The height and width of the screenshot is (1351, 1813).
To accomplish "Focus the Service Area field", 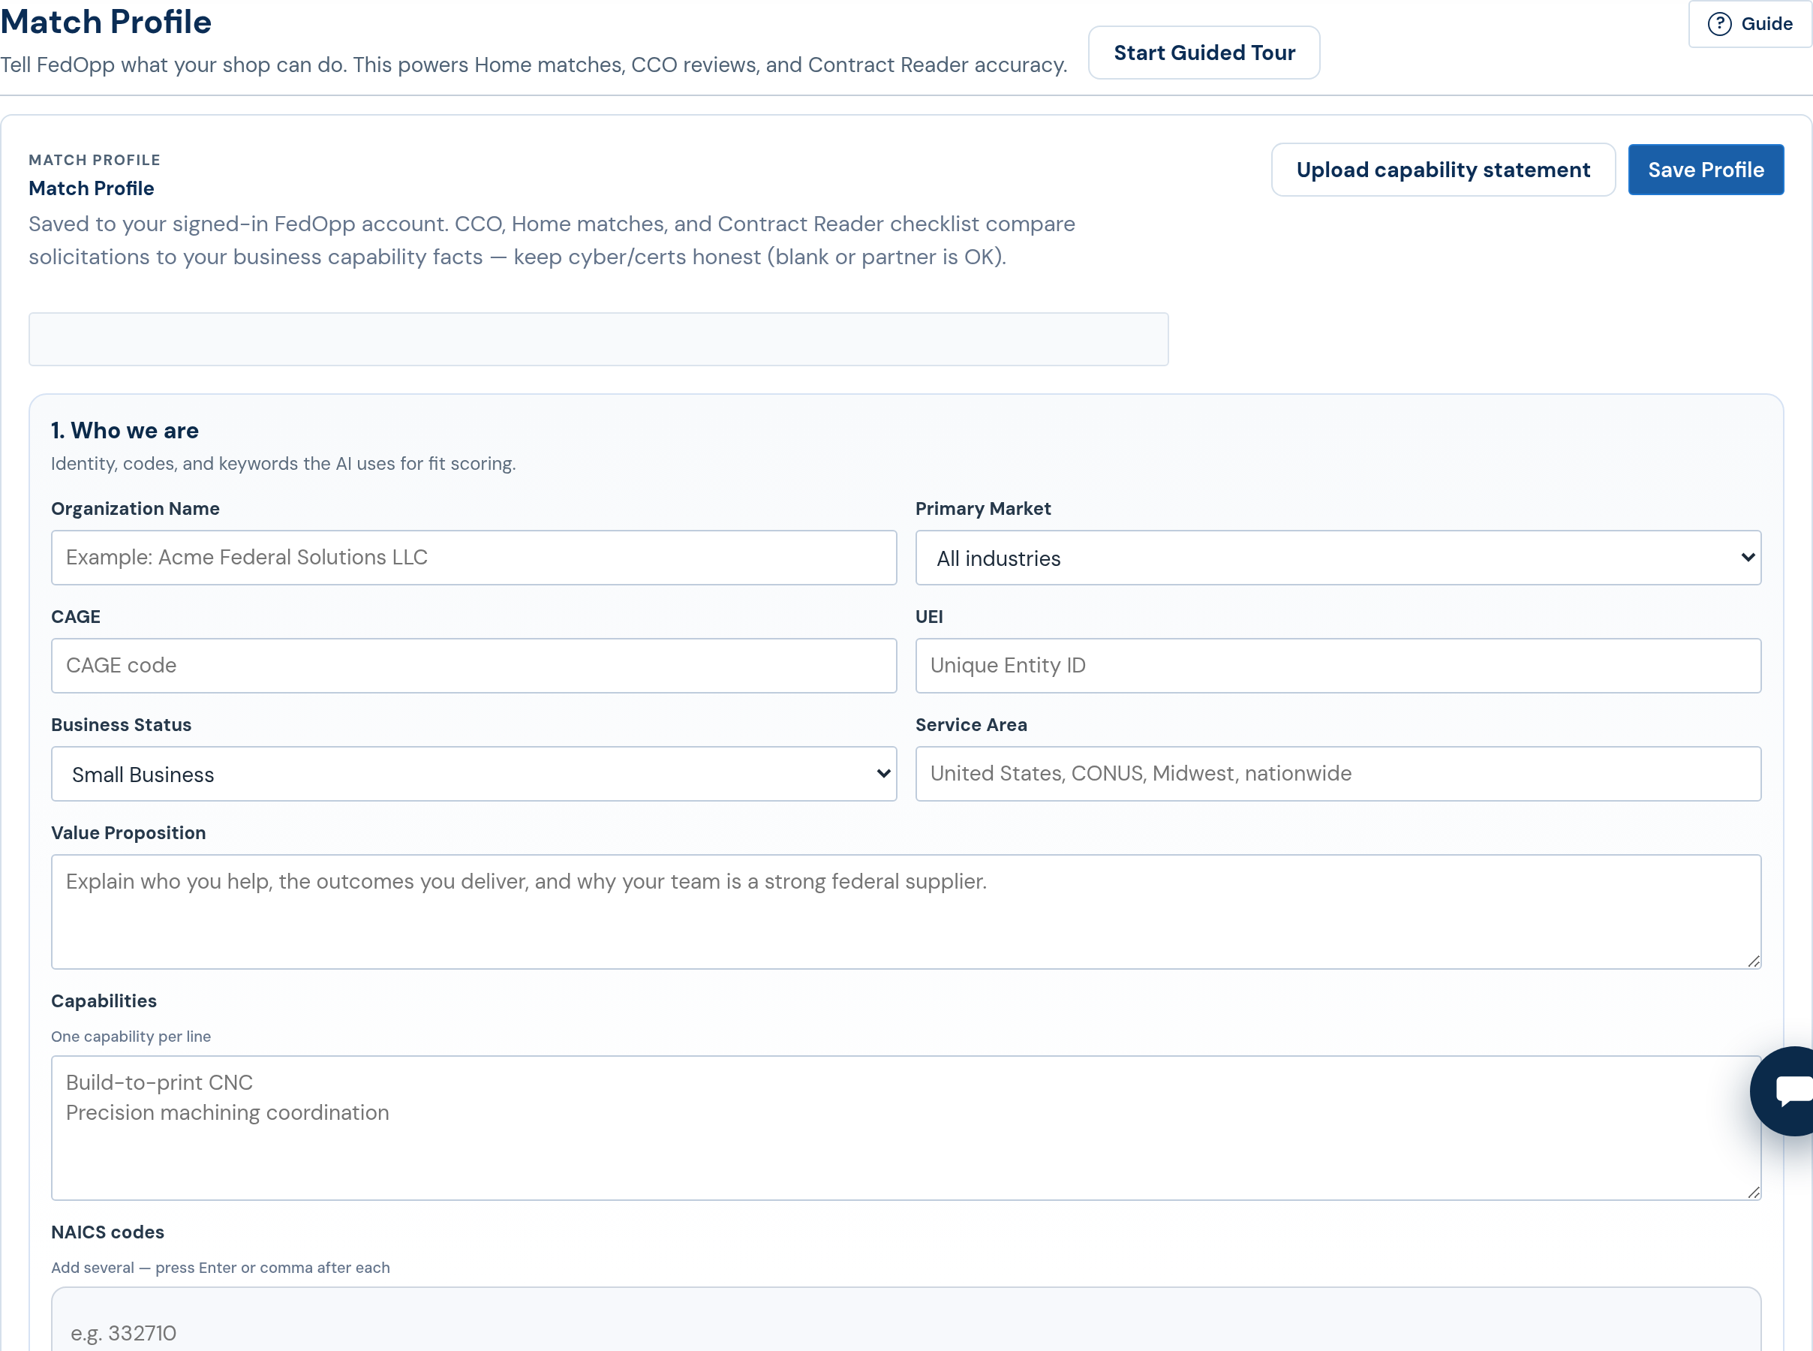I will click(1338, 774).
